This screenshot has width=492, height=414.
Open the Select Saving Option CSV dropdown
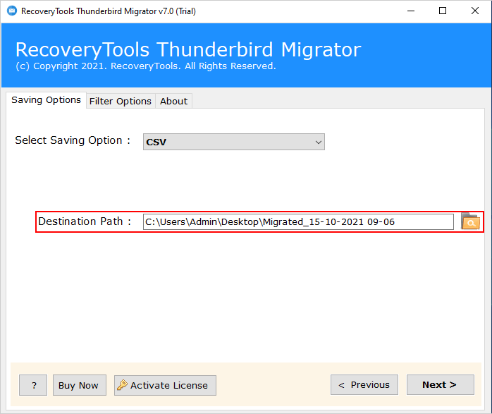[234, 142]
